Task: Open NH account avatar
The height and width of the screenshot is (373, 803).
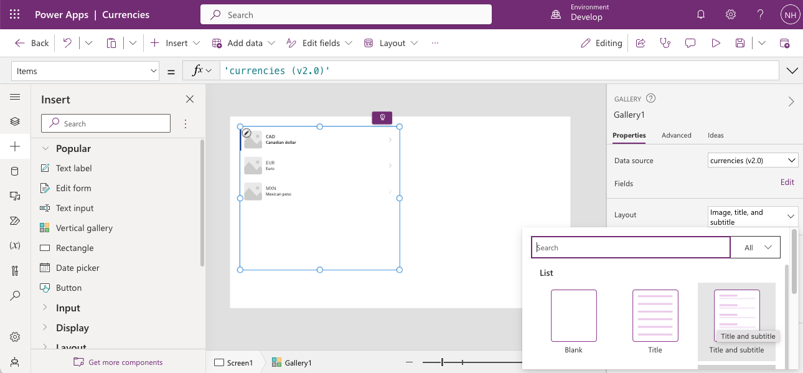Action: coord(790,14)
